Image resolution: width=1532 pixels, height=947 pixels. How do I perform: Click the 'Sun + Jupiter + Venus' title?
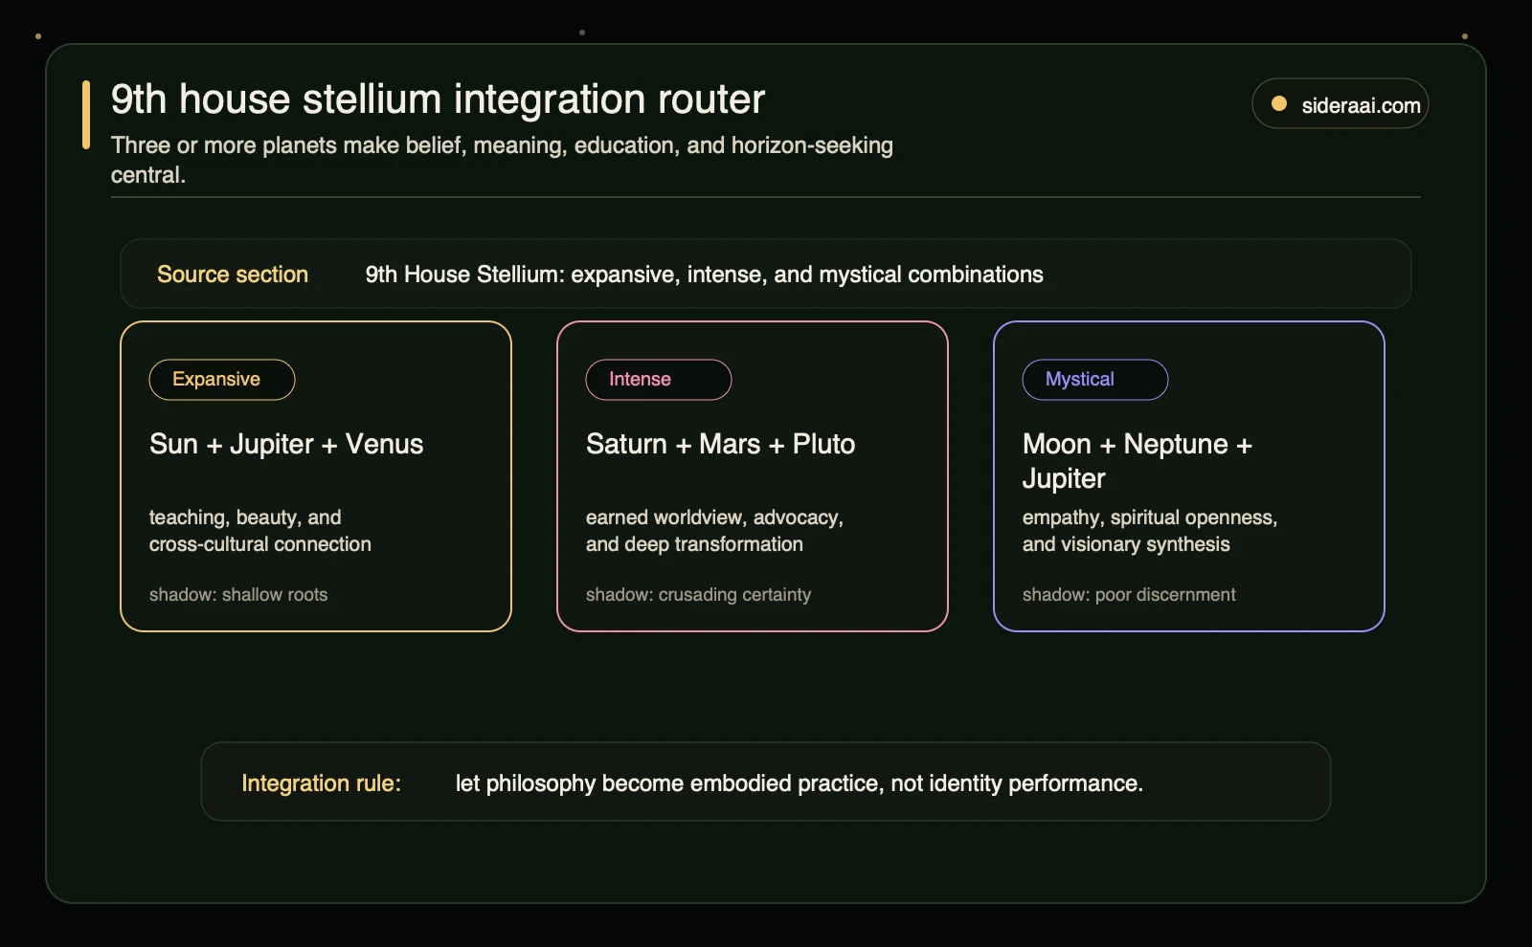[x=286, y=444]
